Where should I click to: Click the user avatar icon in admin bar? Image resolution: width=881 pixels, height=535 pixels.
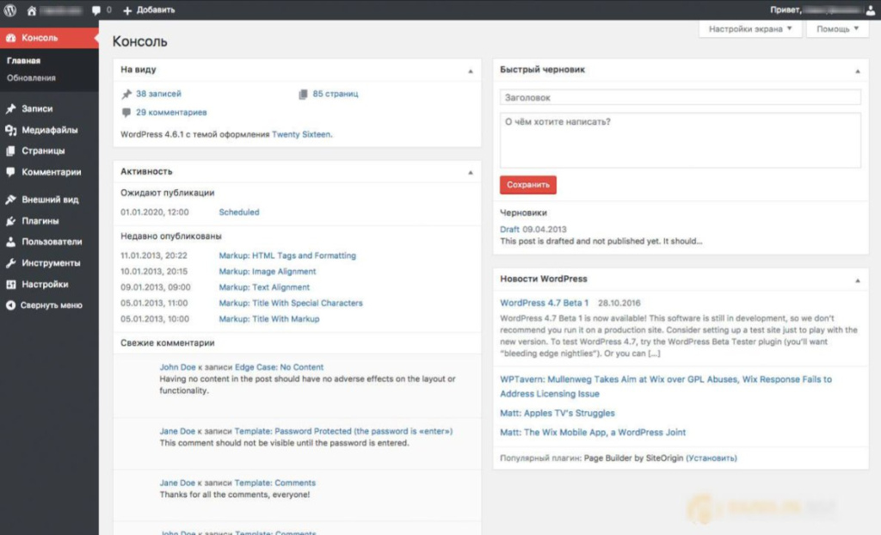point(871,10)
